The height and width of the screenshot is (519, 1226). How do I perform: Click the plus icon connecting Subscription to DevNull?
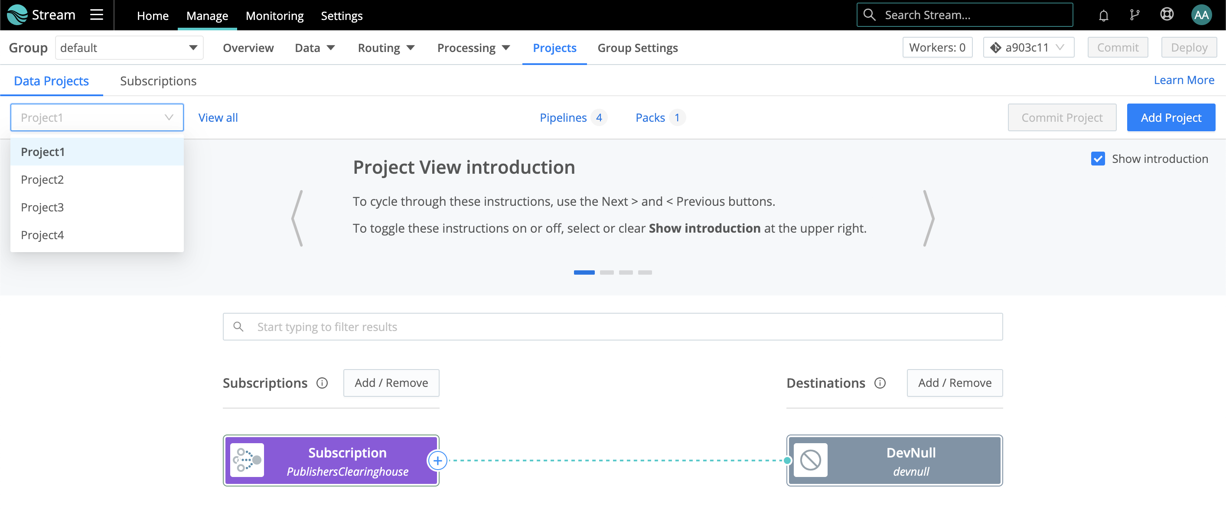click(x=437, y=461)
